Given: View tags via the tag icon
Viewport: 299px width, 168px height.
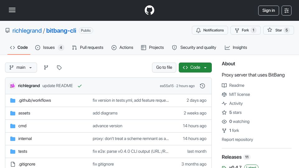Looking at the screenshot, I should tap(59, 68).
